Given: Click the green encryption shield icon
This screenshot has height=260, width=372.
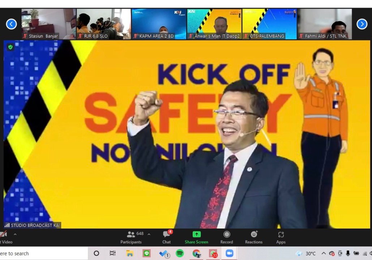Looking at the screenshot, I should 10,47.
